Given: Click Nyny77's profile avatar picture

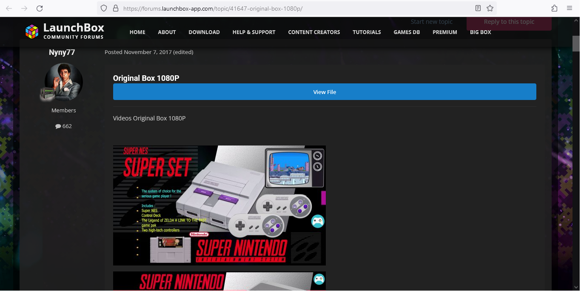Looking at the screenshot, I should (64, 82).
